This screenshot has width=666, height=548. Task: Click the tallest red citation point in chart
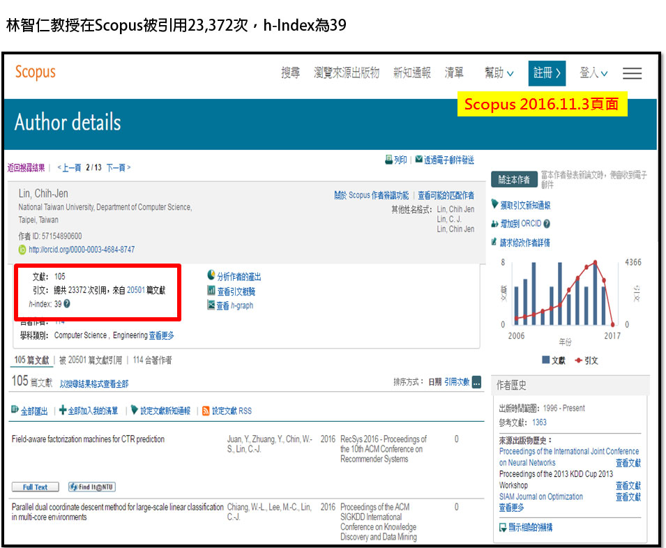tap(595, 262)
